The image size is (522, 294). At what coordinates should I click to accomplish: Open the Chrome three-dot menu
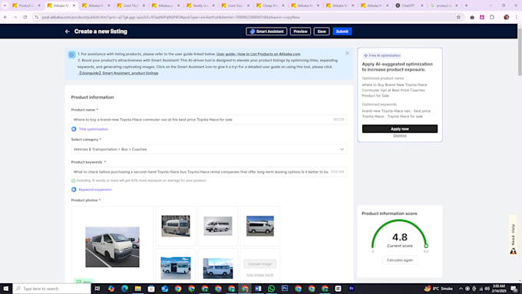coord(517,17)
